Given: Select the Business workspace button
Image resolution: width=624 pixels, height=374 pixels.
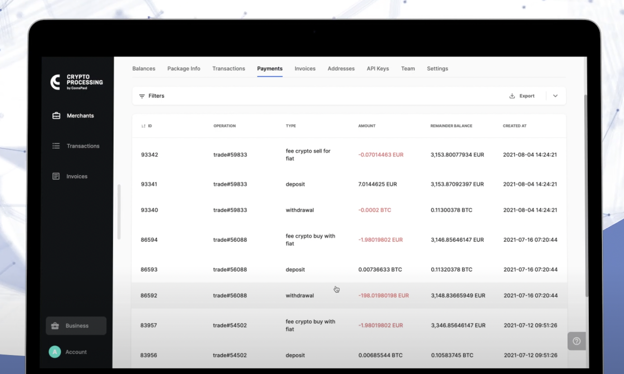Looking at the screenshot, I should [76, 326].
